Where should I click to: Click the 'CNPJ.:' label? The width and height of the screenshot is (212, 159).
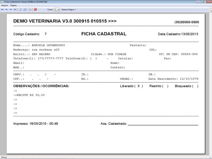pyautogui.click(x=19, y=74)
